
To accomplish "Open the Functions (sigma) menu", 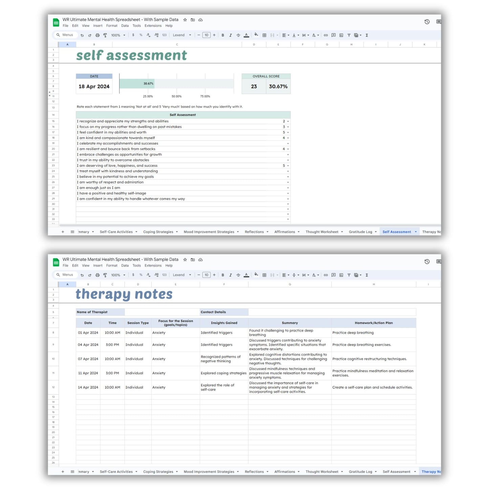I will [x=367, y=35].
